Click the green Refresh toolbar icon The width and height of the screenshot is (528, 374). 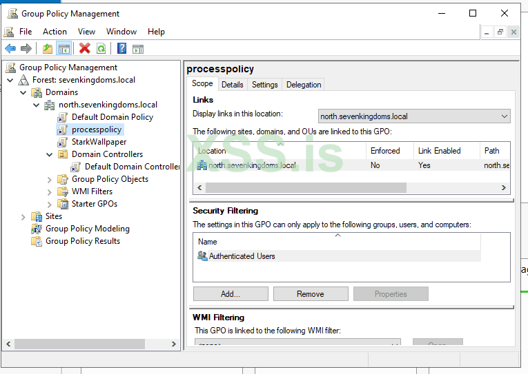tap(101, 48)
